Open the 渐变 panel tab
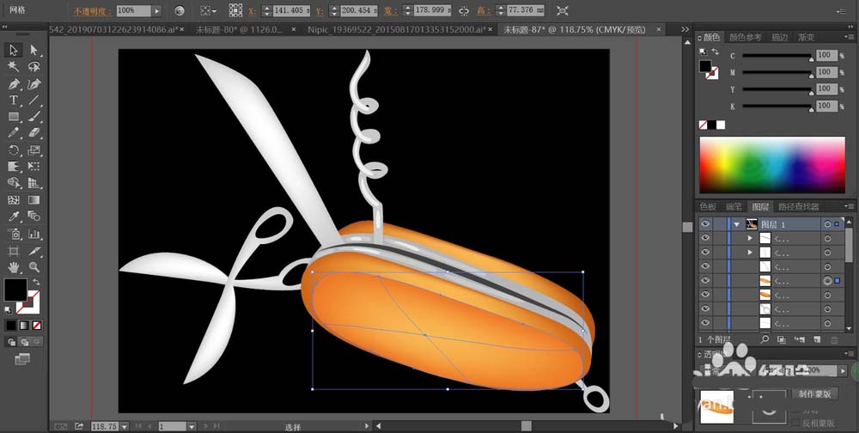 pyautogui.click(x=806, y=37)
